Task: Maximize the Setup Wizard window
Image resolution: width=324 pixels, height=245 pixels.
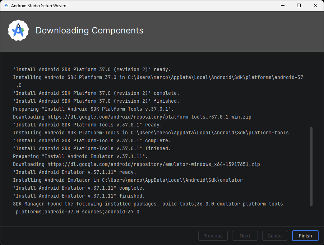Action: click(x=299, y=6)
